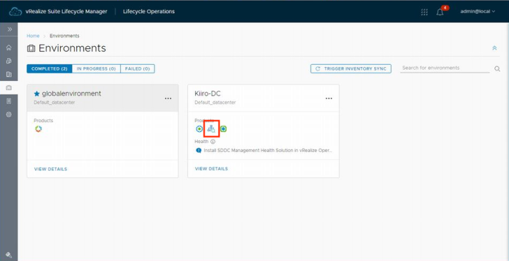This screenshot has height=261, width=509.
Task: Click the globalenvironment star icon
Action: (x=37, y=94)
